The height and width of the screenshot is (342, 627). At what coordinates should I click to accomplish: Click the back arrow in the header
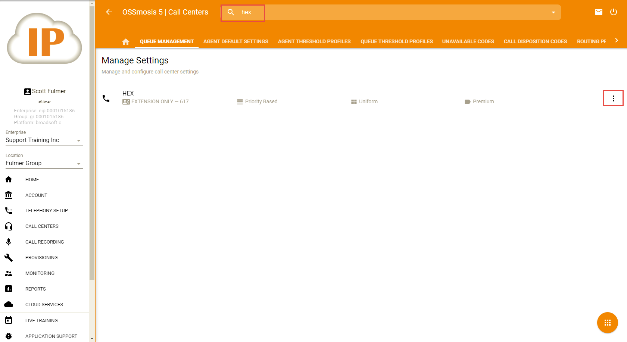point(109,12)
